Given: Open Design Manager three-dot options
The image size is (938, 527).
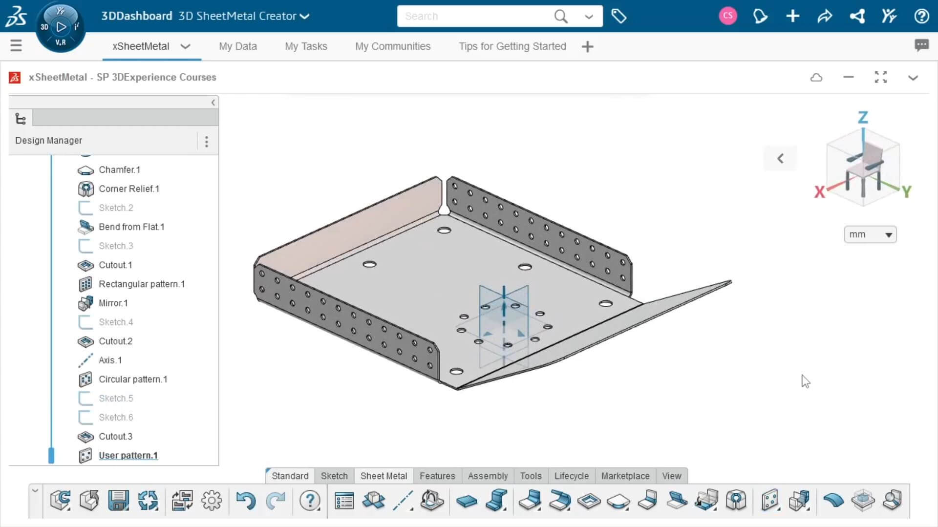Looking at the screenshot, I should tap(207, 142).
